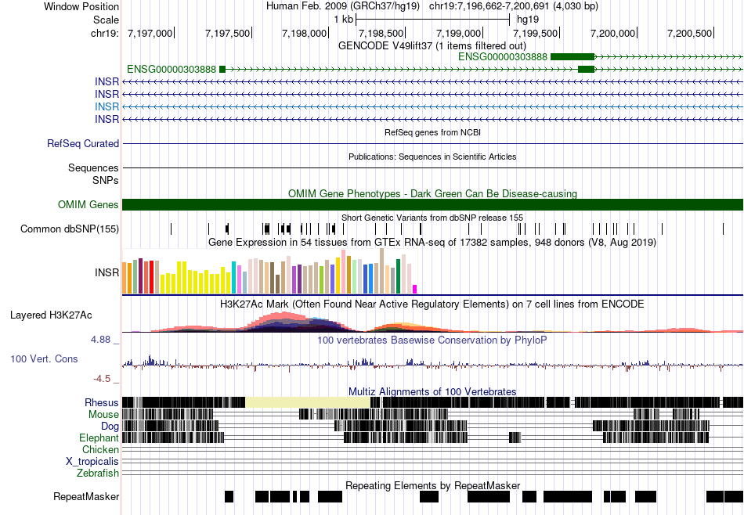
Task: Click the SNPs track label
Action: click(106, 180)
